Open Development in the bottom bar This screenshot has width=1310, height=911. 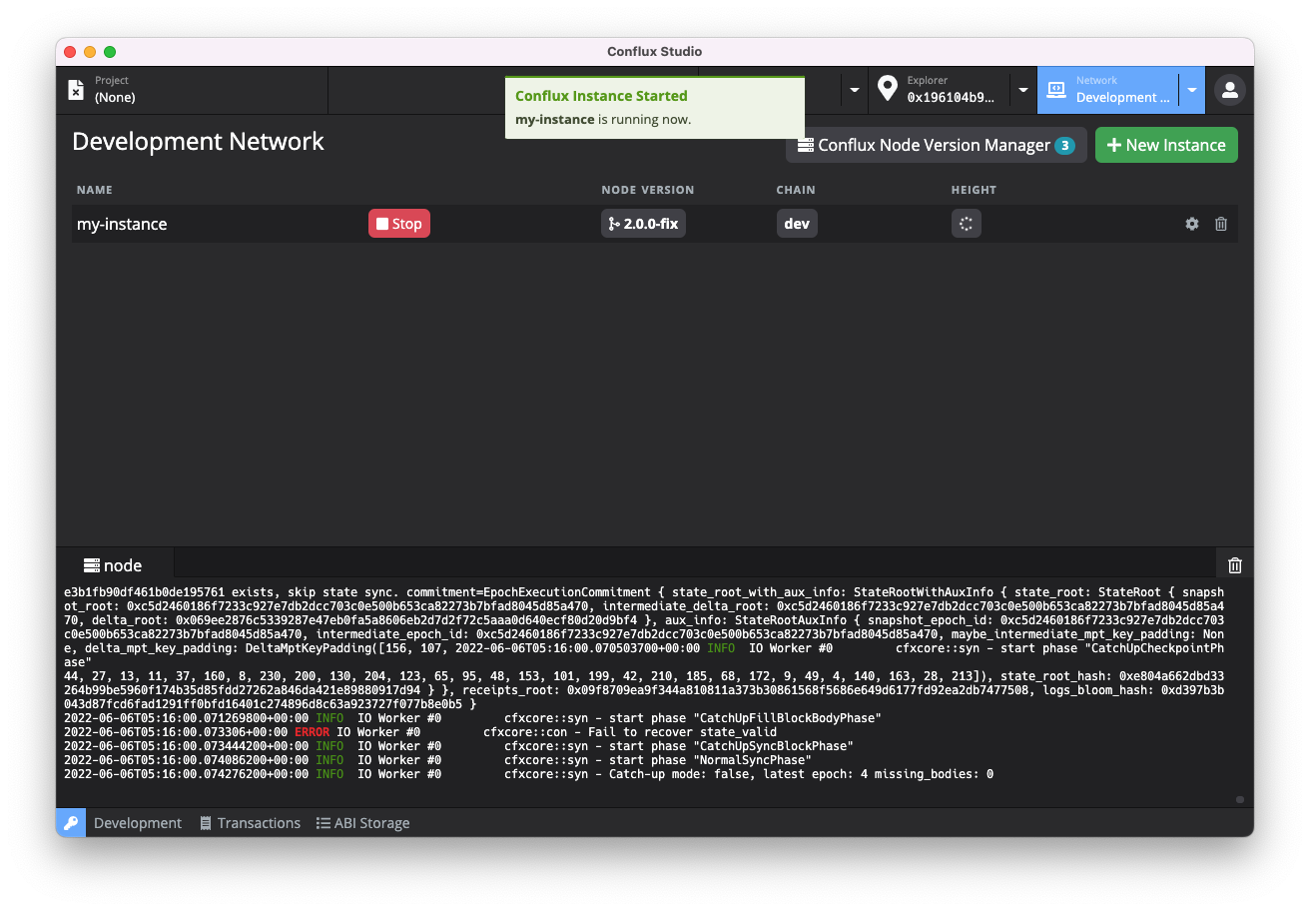click(138, 823)
